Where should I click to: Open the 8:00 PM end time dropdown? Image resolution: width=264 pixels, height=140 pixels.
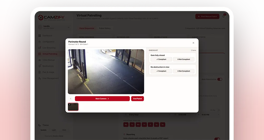(210, 115)
